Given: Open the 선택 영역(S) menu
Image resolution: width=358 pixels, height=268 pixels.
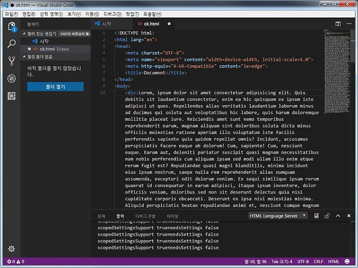Looking at the screenshot, I should tap(51, 14).
